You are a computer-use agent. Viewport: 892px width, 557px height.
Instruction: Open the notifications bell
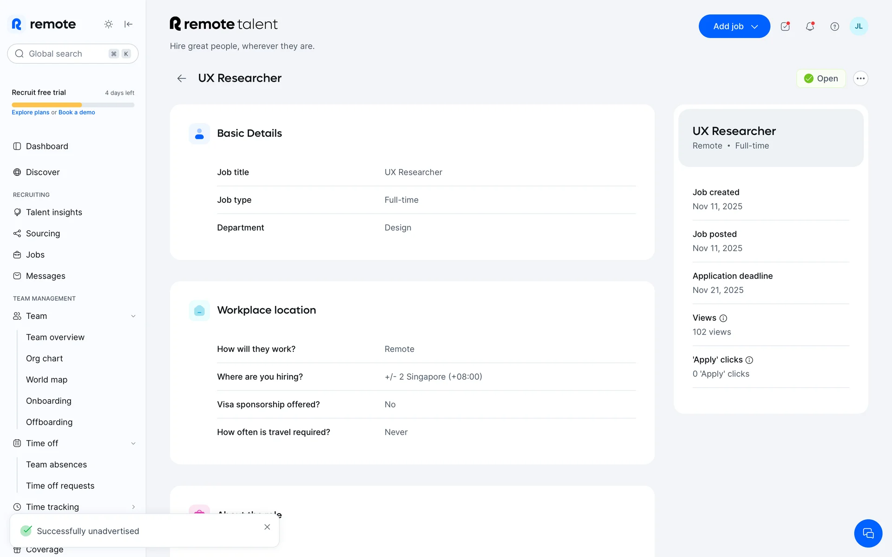[x=810, y=26]
